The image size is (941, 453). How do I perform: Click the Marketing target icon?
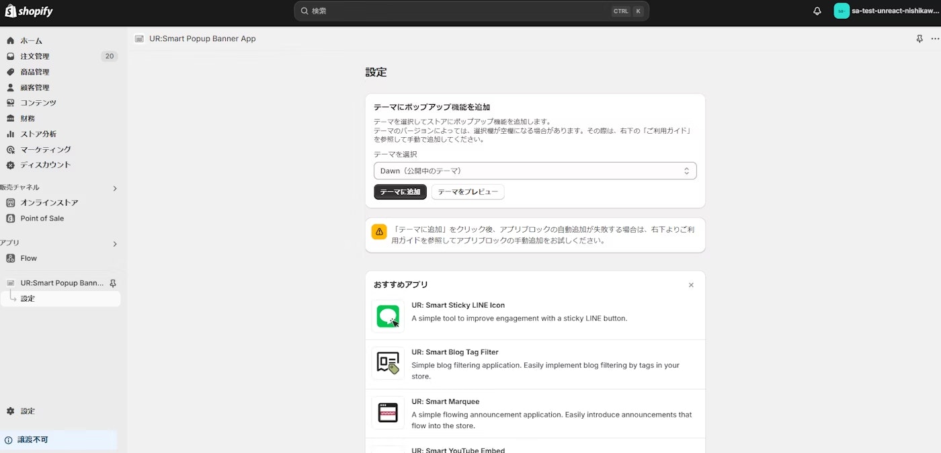(10, 149)
